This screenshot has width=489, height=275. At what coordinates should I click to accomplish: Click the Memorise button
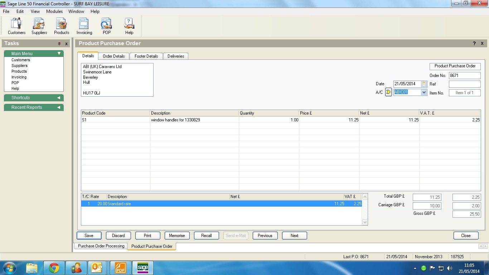point(177,236)
